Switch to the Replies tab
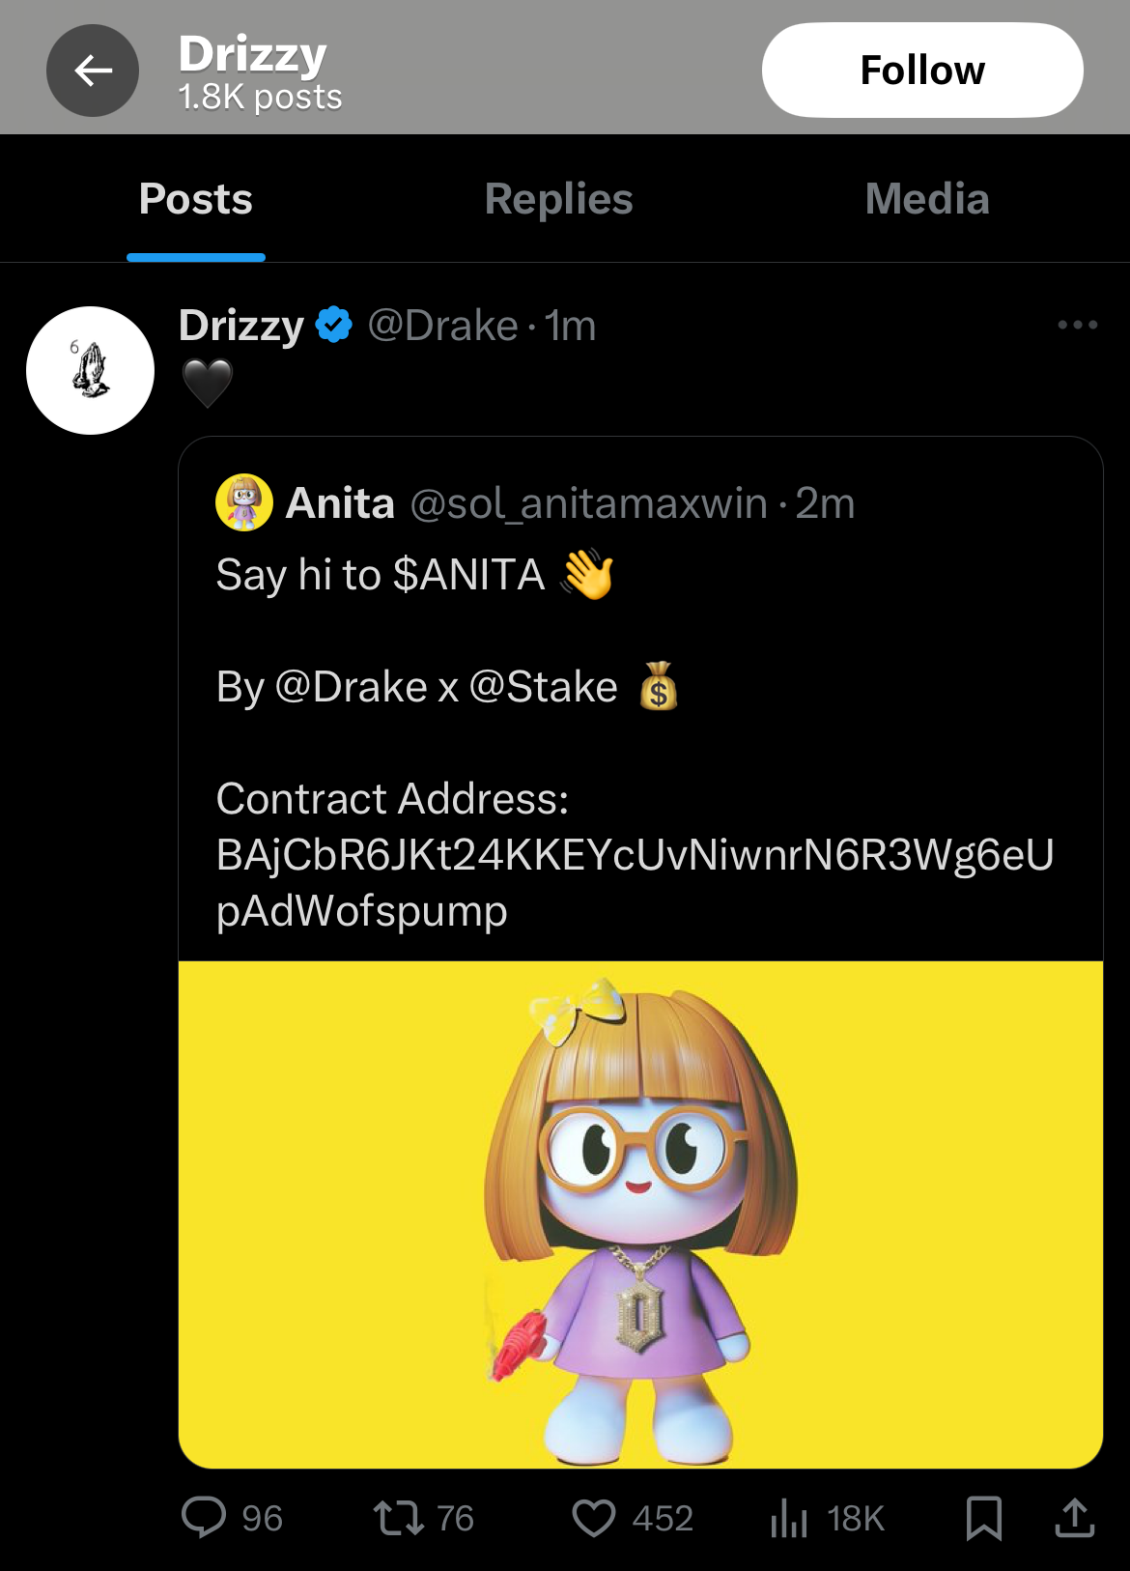Image resolution: width=1130 pixels, height=1571 pixels. [x=558, y=199]
